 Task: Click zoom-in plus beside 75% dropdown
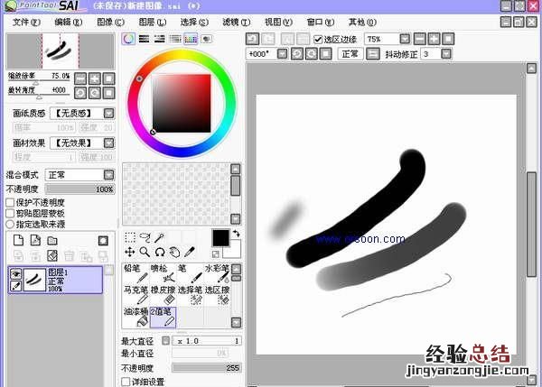(x=434, y=39)
